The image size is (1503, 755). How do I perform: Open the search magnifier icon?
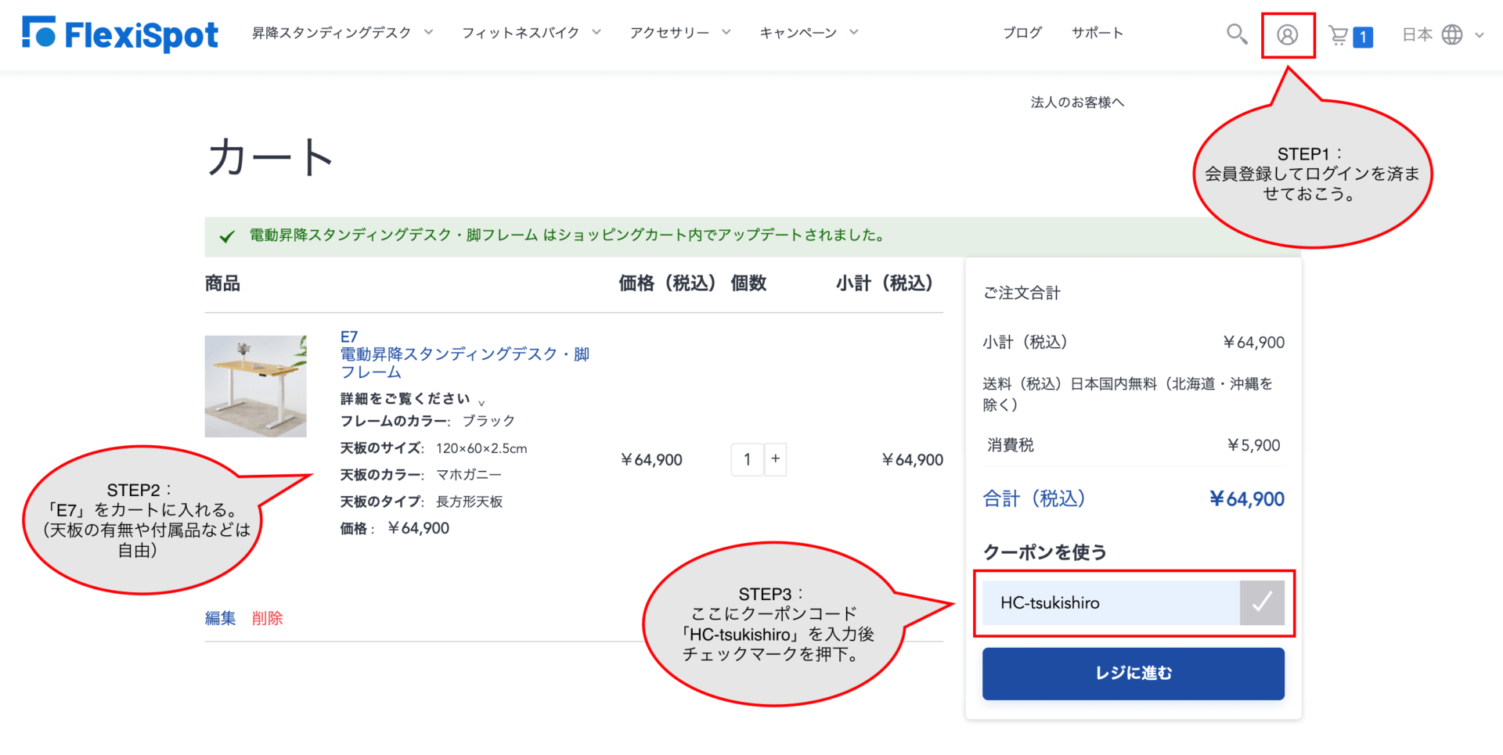(1237, 34)
